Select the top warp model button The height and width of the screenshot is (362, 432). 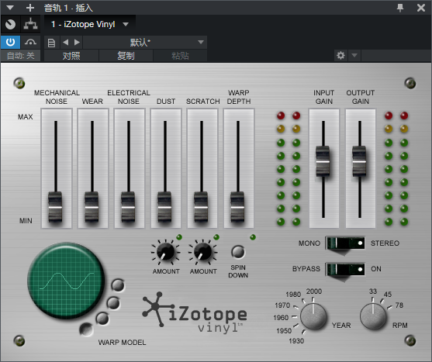(x=118, y=285)
